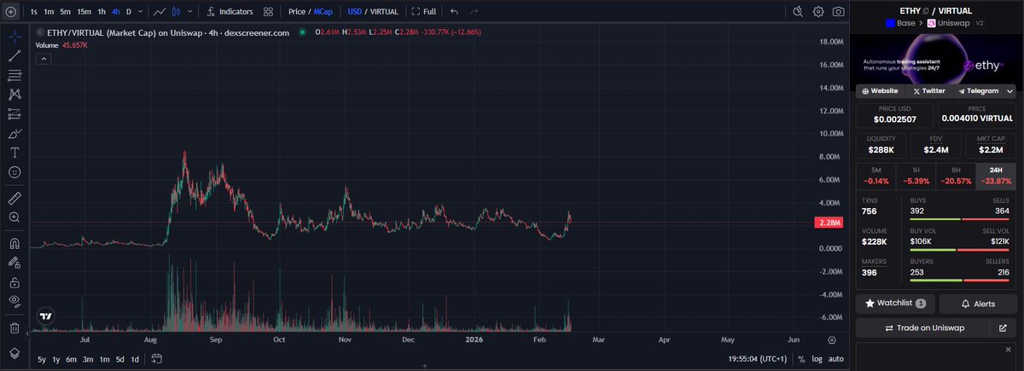Screen dimensions: 1024x371
Task: Set chart range to 6m
Action: (72, 359)
